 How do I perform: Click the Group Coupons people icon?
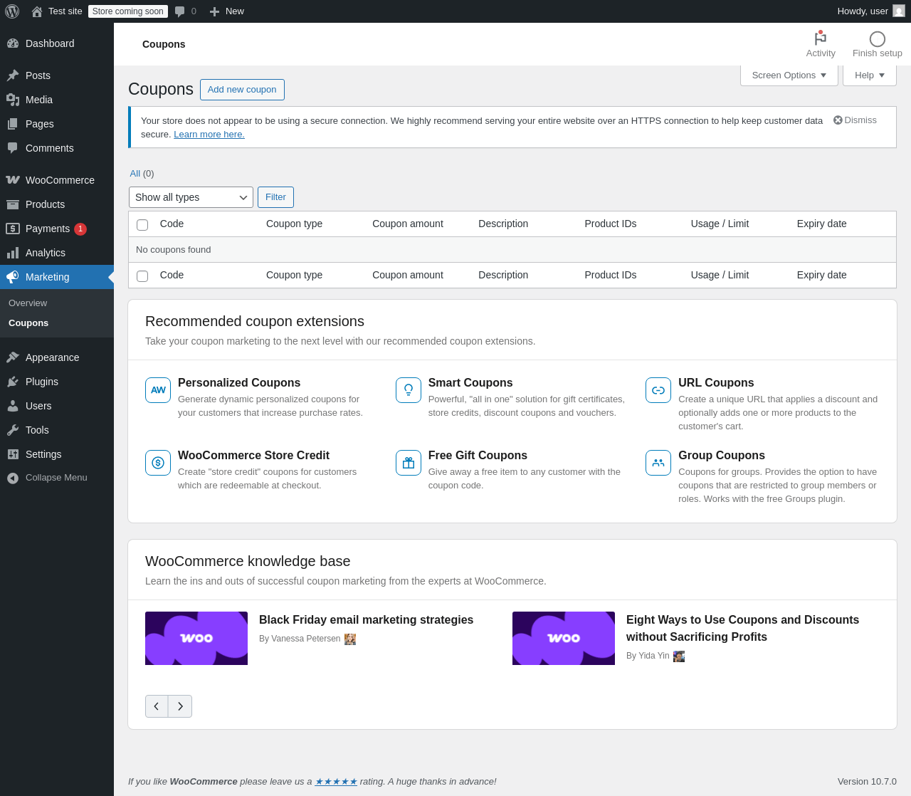658,463
